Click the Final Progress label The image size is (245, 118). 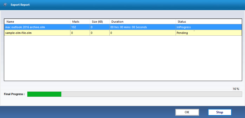(x=14, y=94)
